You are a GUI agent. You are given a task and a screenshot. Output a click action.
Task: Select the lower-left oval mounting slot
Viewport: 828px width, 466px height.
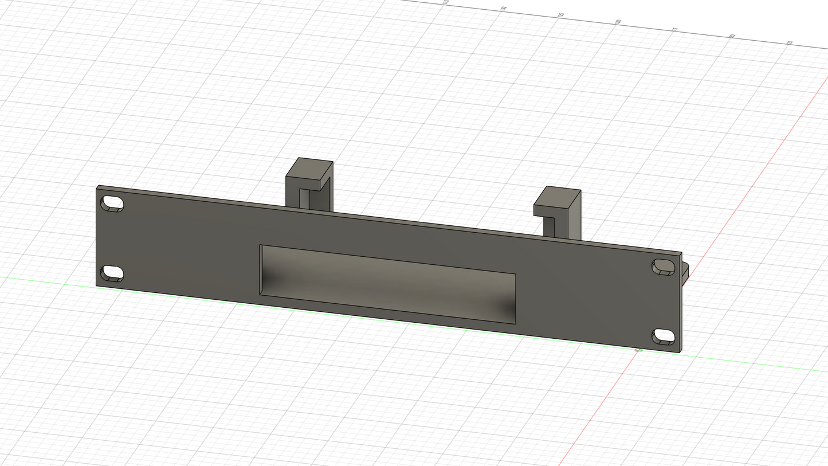[112, 273]
